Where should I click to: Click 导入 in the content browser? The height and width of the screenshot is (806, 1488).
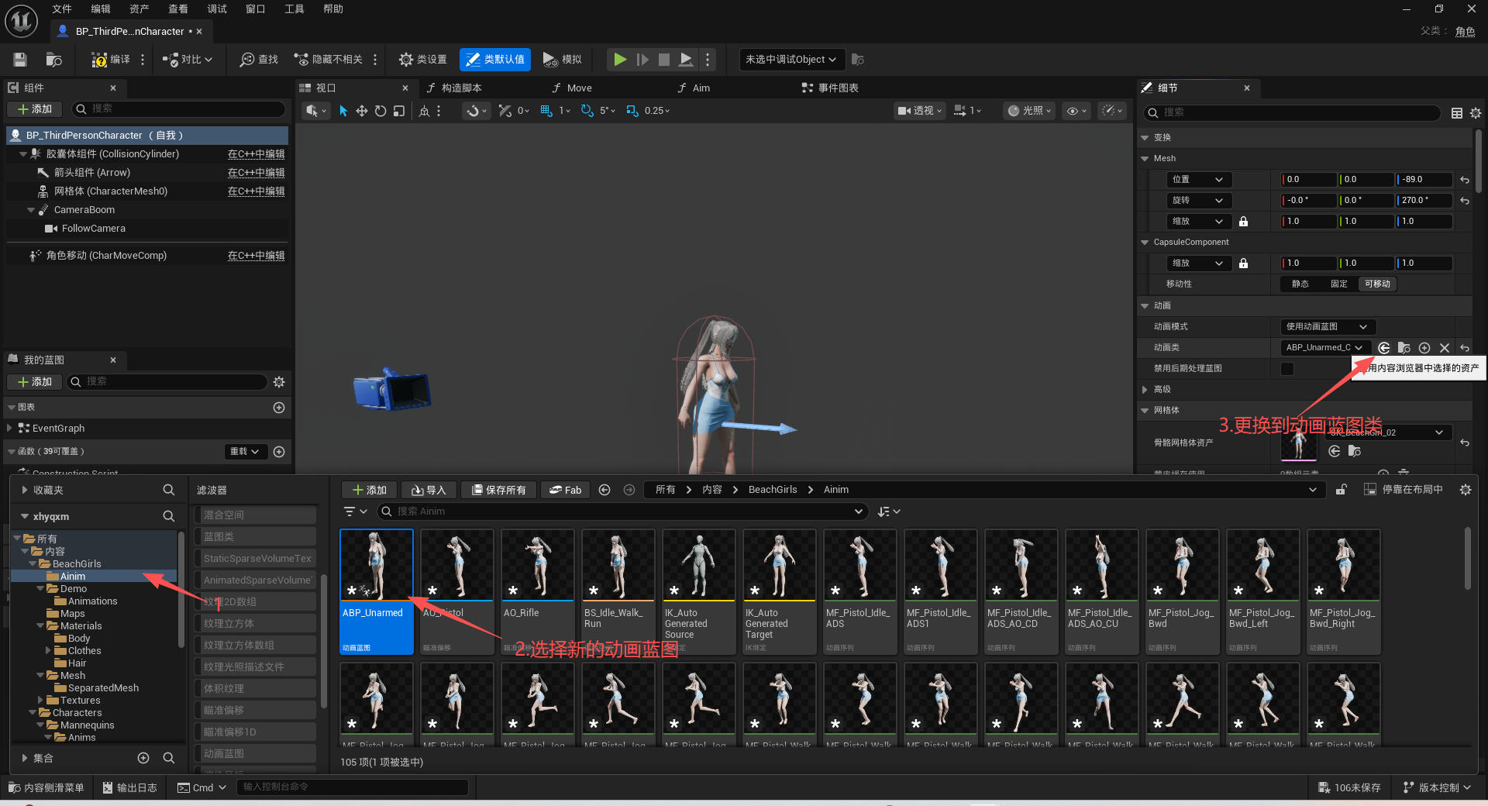(x=429, y=490)
